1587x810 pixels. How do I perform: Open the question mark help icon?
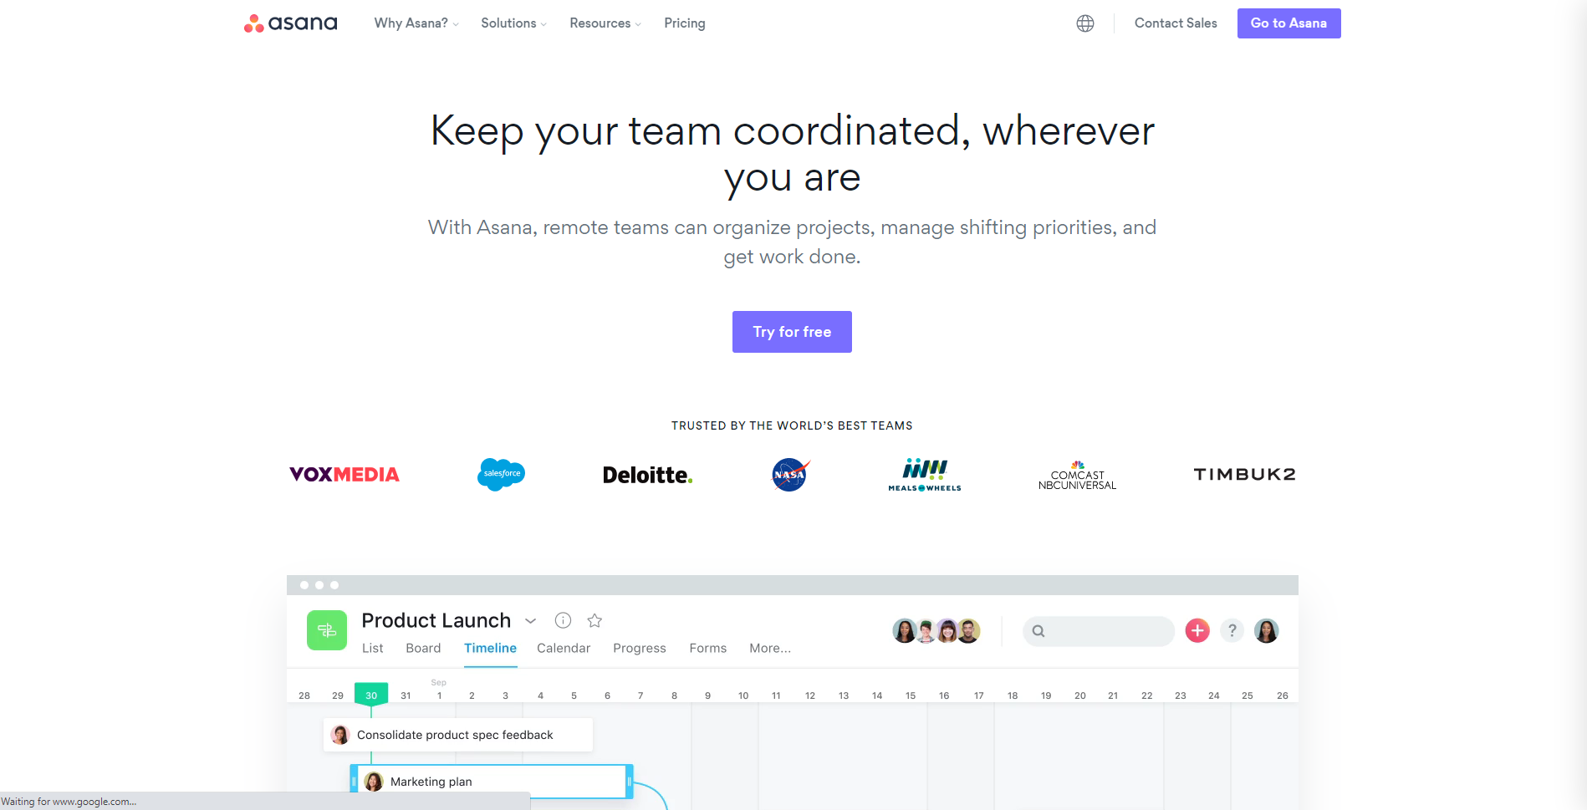(1232, 630)
